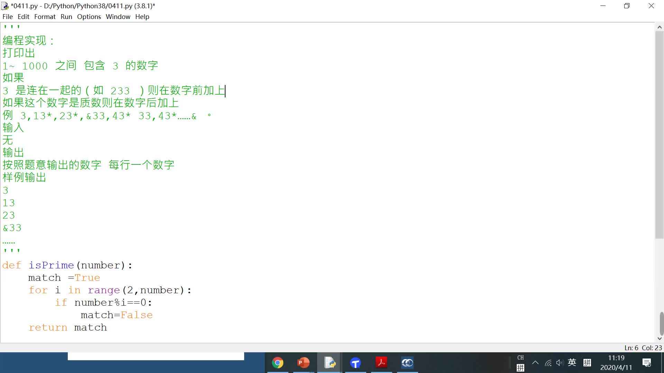Screen dimensions: 664x373
Task: Open Google Chrome from the taskbar
Action: [277, 363]
